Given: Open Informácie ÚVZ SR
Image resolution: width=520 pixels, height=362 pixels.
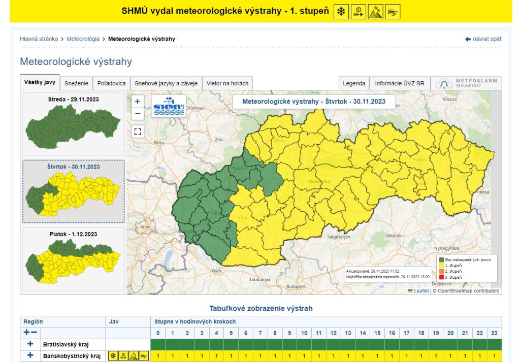Looking at the screenshot, I should (400, 83).
